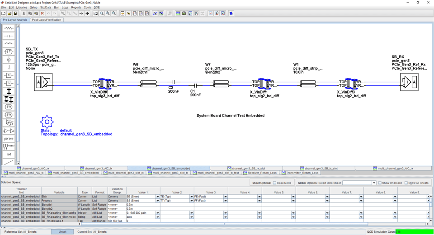434x235 pixels.
Task: Open the Receiver_Return_Loss sheet tab
Action: [x=260, y=173]
